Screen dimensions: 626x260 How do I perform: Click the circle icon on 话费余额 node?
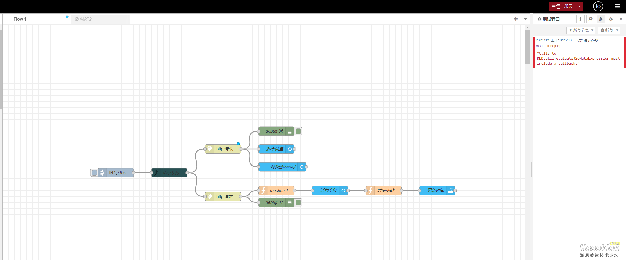click(x=343, y=191)
